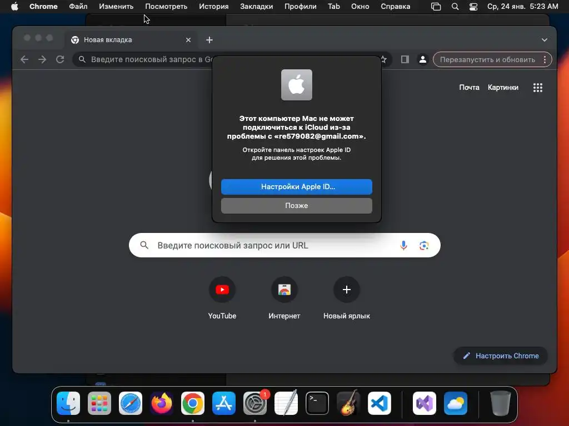This screenshot has height=426, width=569.
Task: Launch Safari from the Dock
Action: [x=131, y=403]
